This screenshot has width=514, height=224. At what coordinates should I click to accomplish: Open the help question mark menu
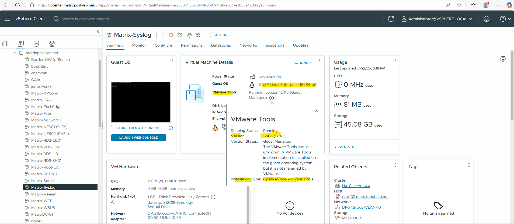[505, 19]
